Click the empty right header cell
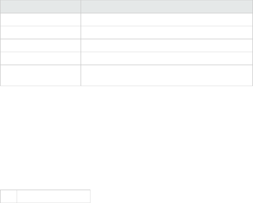The width and height of the screenshot is (253, 203). click(x=167, y=6)
